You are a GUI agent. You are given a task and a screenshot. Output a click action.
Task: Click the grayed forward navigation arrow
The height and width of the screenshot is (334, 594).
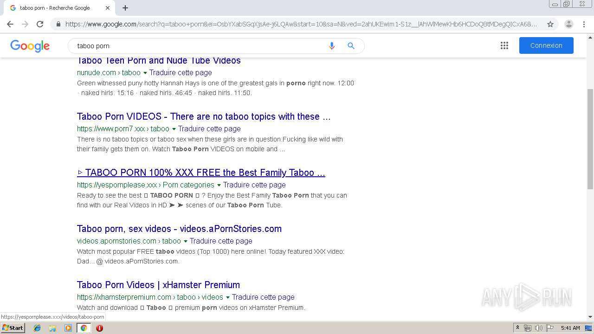(x=25, y=24)
